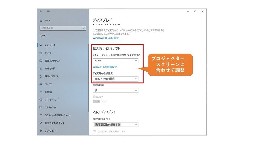Open the 表示画面を複製する dropdown
257x144 pixels.
(116, 124)
